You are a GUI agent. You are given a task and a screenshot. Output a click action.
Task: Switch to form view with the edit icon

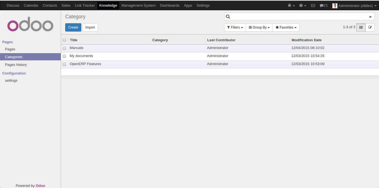[370, 27]
